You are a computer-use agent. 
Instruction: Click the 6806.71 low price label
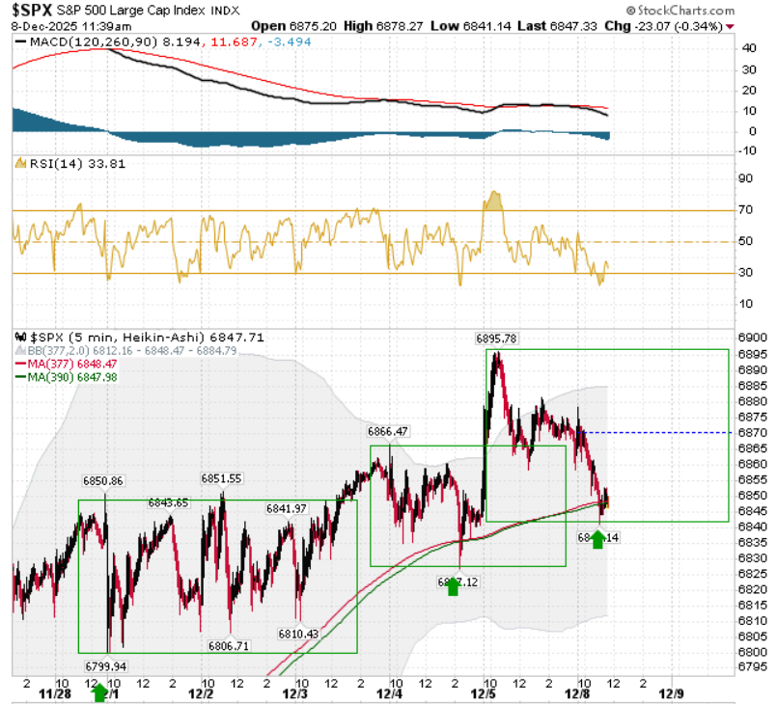coord(229,646)
